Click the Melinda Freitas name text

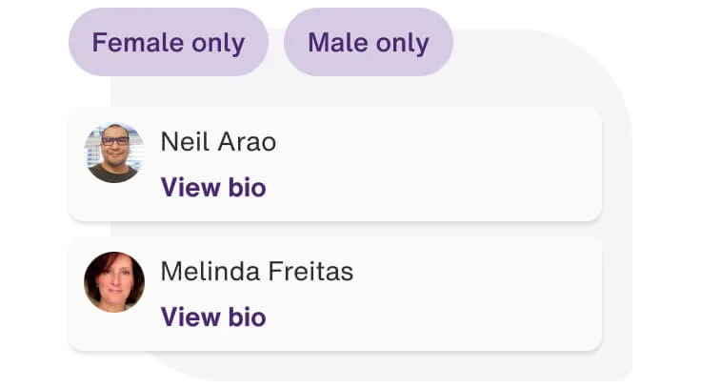pos(256,272)
